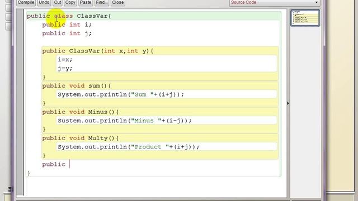Image resolution: width=358 pixels, height=201 pixels.
Task: Click constructor line "public ClassVar(int x,int y){"
Action: point(98,51)
